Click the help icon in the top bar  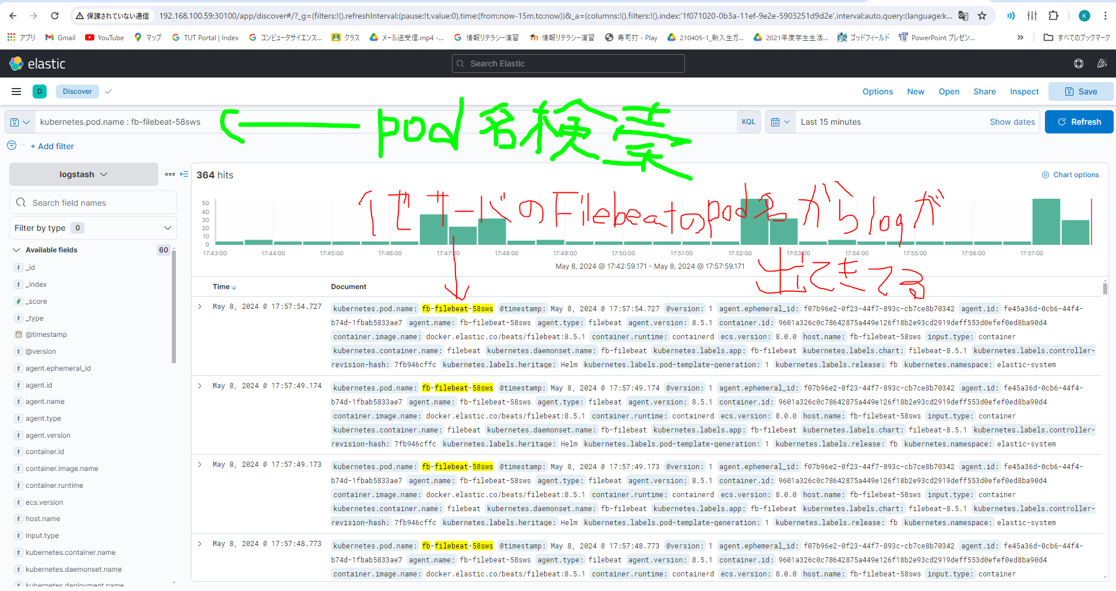click(x=1078, y=64)
